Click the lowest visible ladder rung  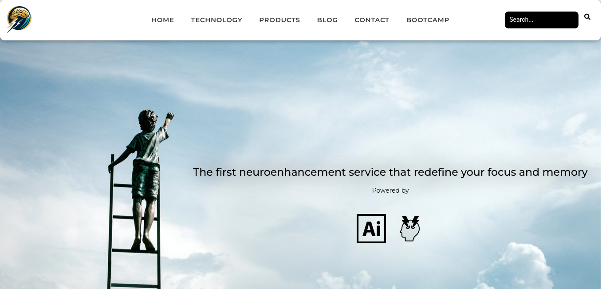134,285
